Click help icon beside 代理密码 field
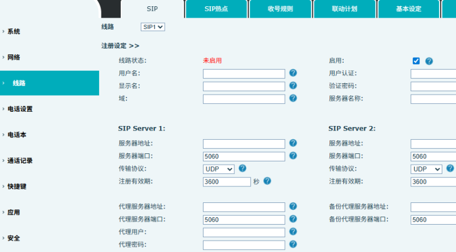The width and height of the screenshot is (456, 252). [293, 244]
